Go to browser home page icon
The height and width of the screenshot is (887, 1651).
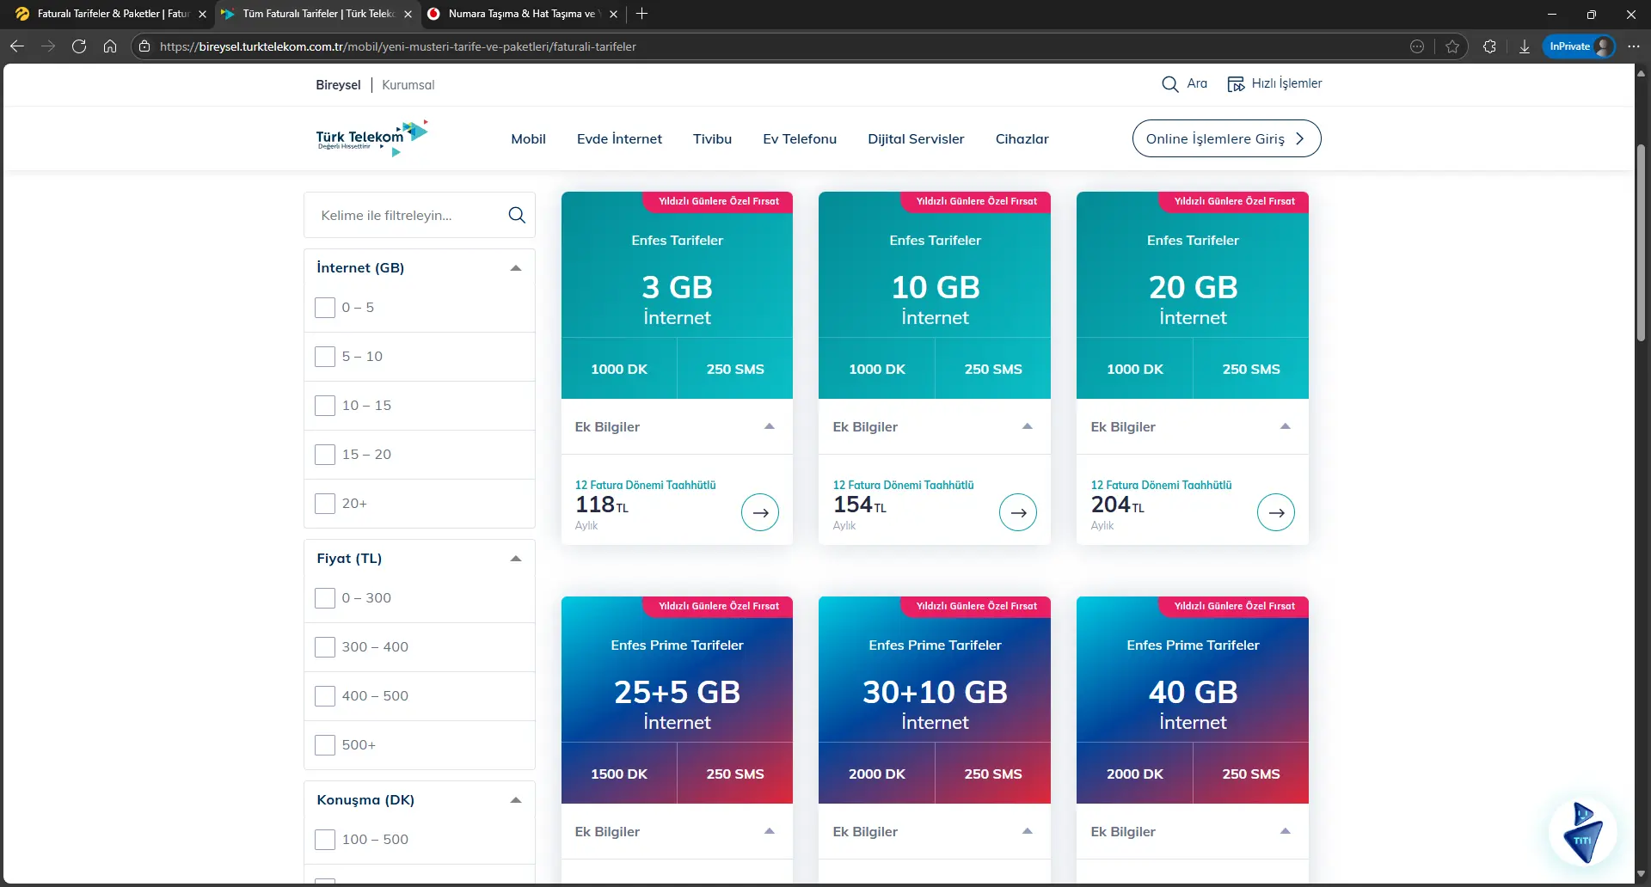coord(110,46)
